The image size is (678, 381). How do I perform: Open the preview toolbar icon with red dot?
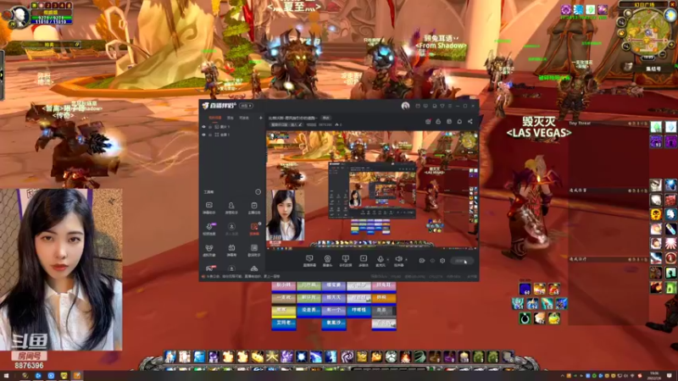point(428,122)
